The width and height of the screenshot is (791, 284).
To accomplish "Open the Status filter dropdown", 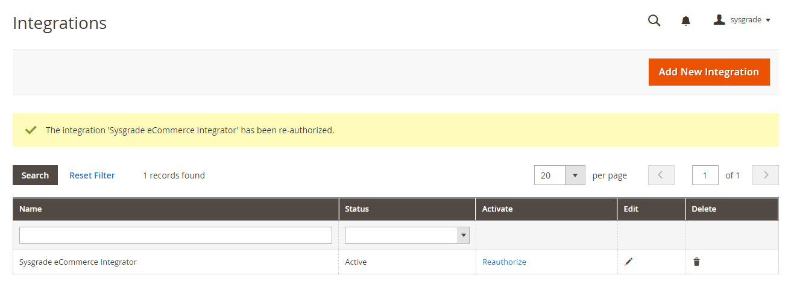I will point(407,235).
